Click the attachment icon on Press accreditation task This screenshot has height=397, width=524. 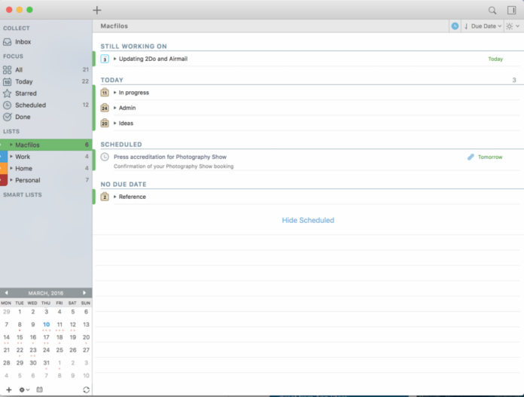click(471, 157)
